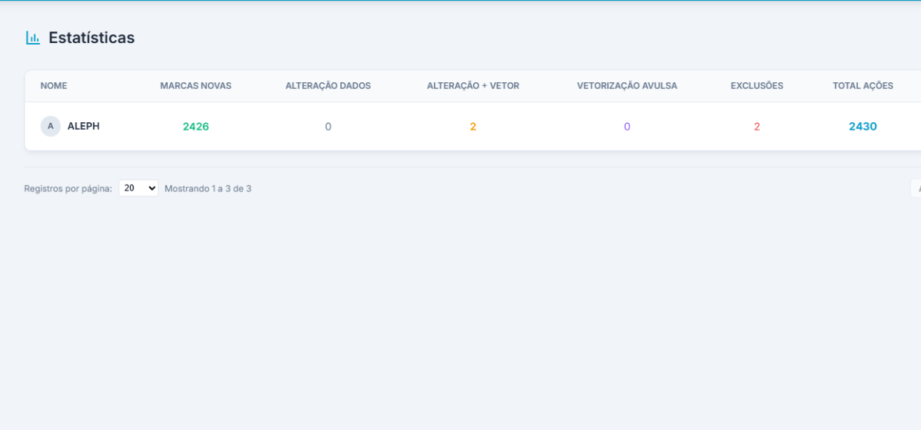Screen dimensions: 921x430
Task: Click the NOME column header
Action: click(x=53, y=86)
